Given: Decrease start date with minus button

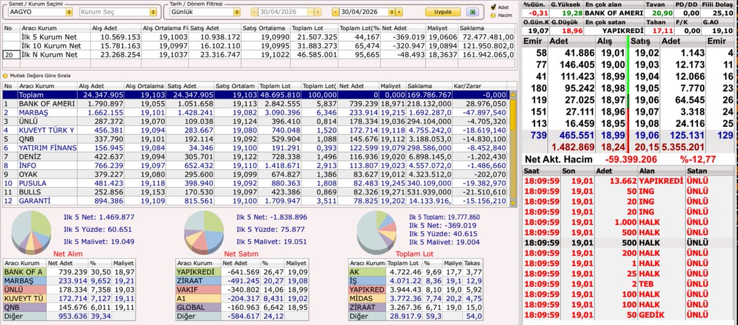Looking at the screenshot, I should coord(253,12).
